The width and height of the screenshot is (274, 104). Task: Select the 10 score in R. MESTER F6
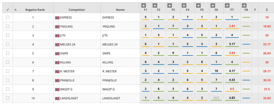(x=216, y=71)
